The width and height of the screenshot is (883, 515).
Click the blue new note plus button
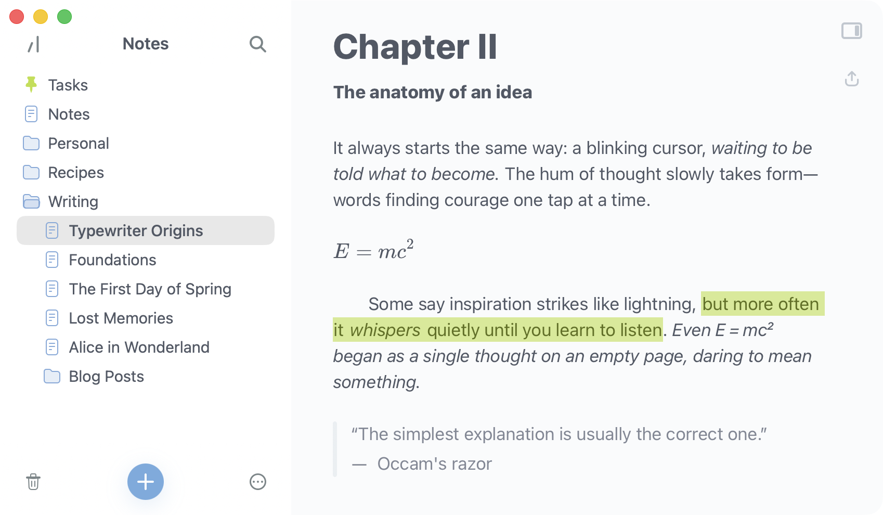tap(146, 482)
